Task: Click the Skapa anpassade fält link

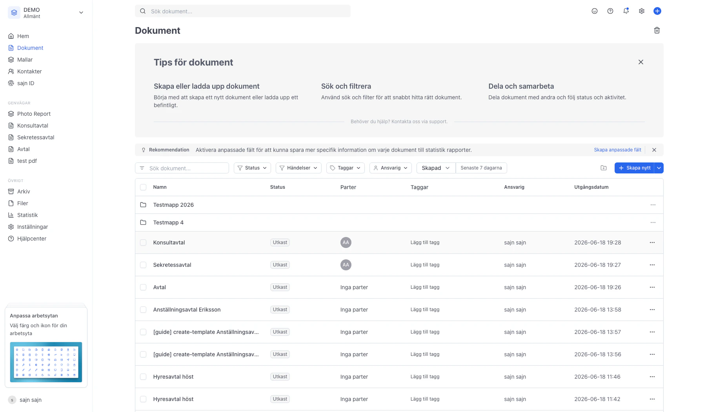Action: (x=617, y=150)
